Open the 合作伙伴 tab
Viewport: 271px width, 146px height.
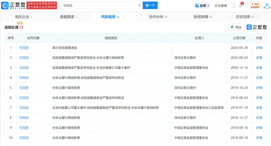(158, 17)
